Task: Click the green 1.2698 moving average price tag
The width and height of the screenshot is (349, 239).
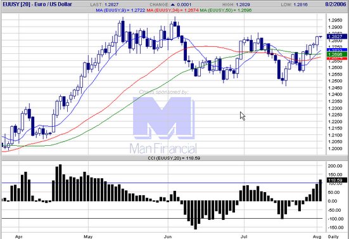Action: [x=337, y=55]
